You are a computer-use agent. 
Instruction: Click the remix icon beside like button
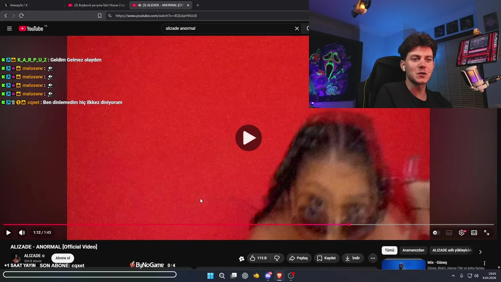click(241, 258)
